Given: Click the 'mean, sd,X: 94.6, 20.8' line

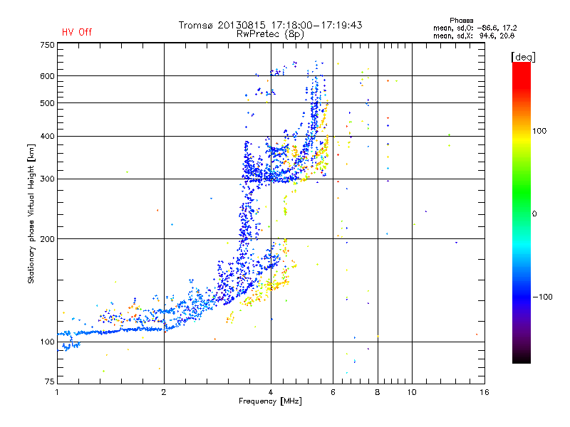Looking at the screenshot, I should coord(474,36).
